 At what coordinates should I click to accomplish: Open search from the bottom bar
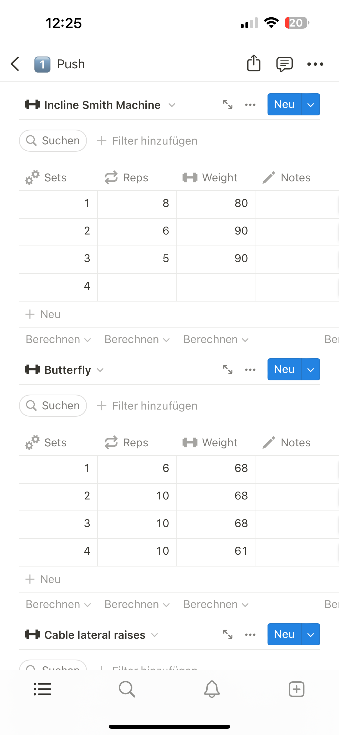pos(127,689)
